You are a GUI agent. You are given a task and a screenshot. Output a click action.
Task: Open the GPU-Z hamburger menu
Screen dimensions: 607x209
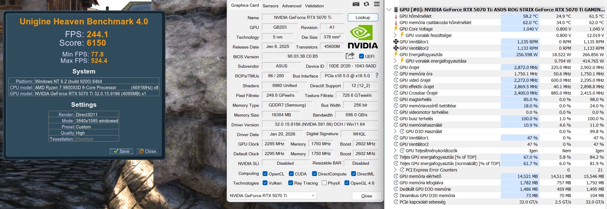click(377, 4)
